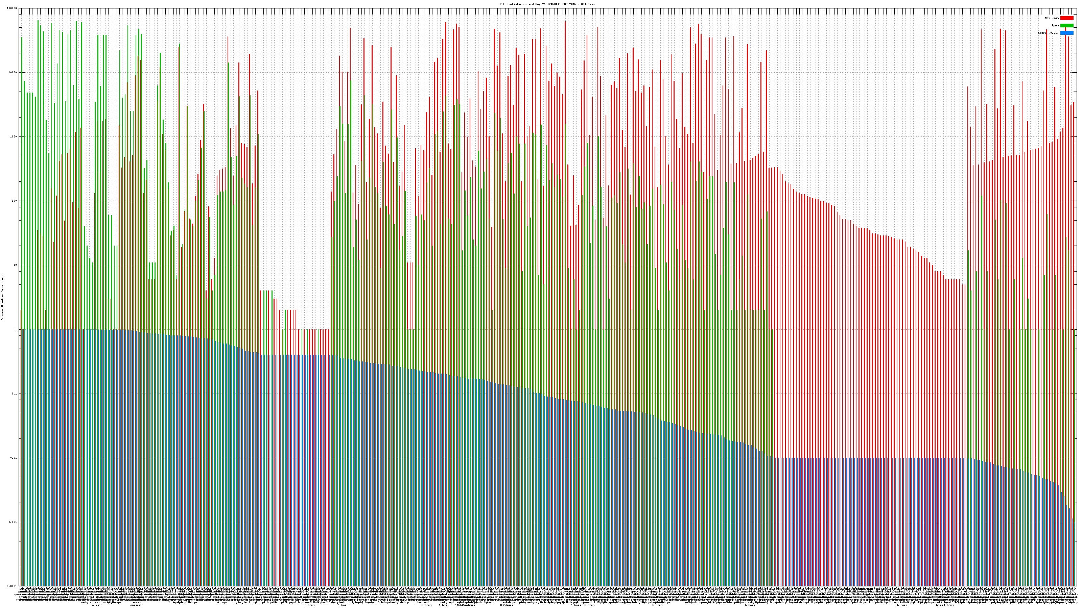
Task: Select the 'Spam' legend label text
Action: (x=1055, y=26)
